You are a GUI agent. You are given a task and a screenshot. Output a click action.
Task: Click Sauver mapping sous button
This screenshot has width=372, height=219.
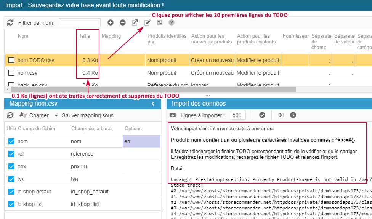[88, 115]
